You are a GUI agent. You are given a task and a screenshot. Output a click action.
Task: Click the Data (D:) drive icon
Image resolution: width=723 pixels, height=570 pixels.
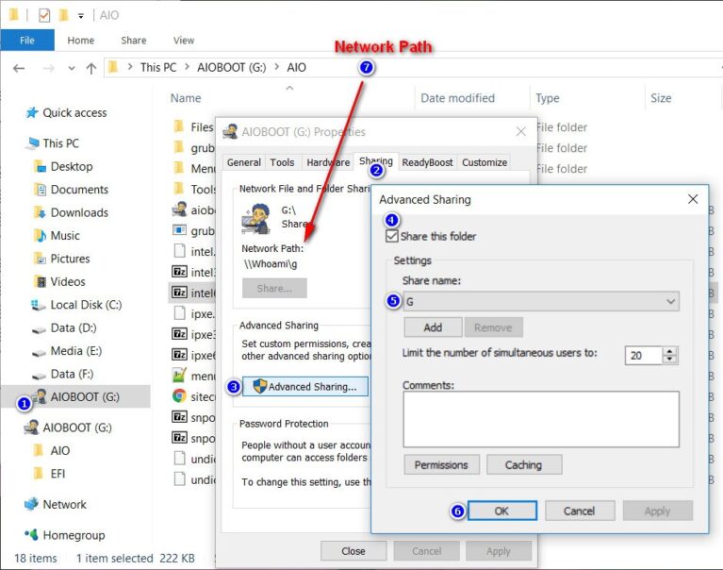[x=39, y=329]
